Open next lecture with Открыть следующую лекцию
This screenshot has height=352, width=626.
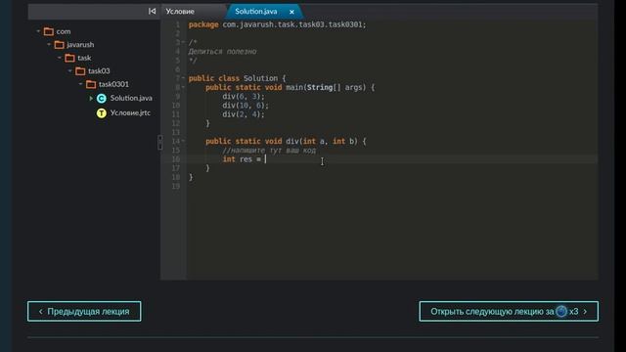point(509,311)
